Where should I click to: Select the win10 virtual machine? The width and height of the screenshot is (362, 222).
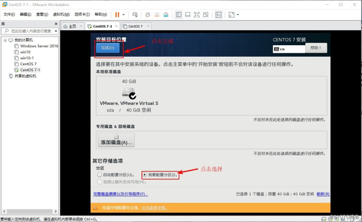point(25,52)
